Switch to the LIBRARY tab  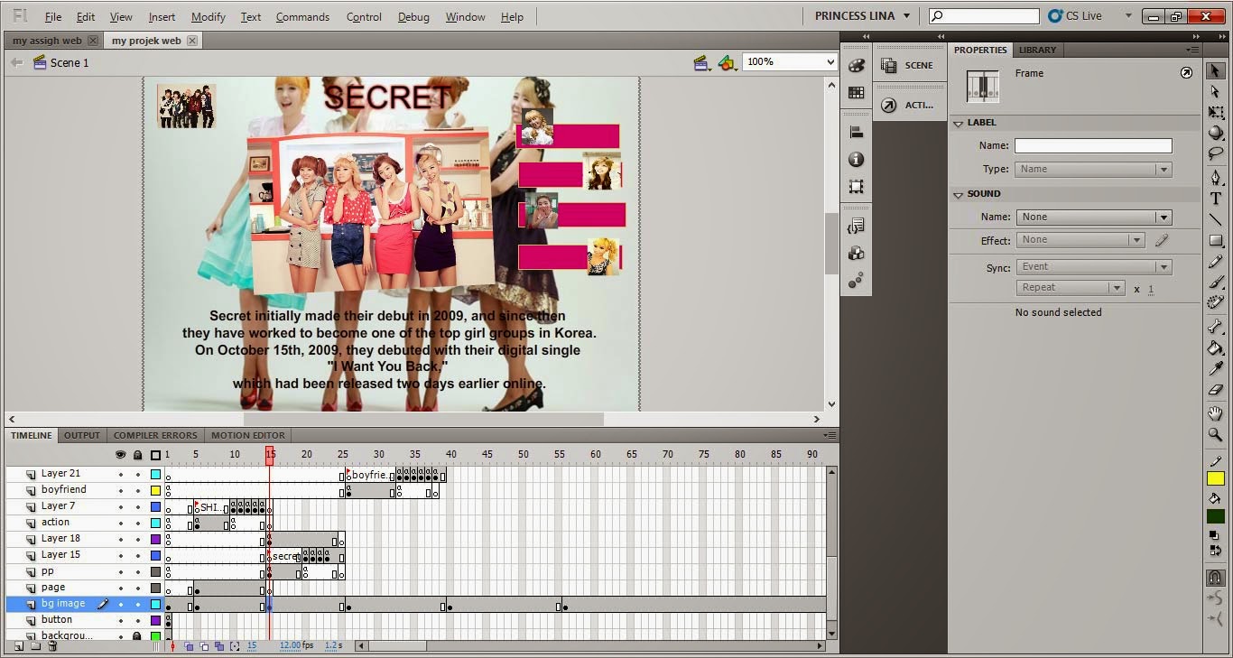coord(1037,50)
